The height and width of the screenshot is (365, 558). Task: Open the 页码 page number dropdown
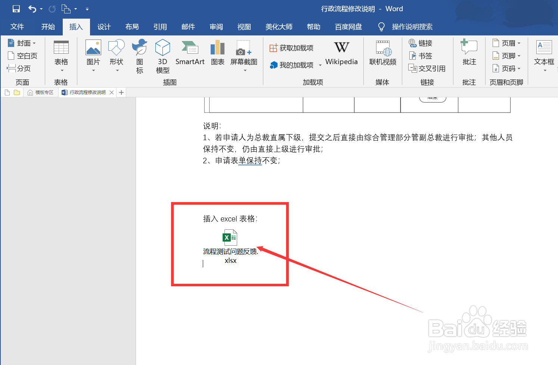click(506, 69)
